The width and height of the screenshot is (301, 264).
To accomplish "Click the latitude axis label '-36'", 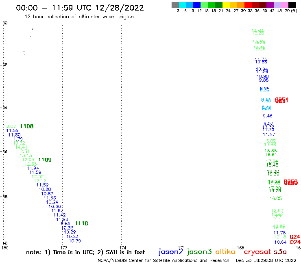I will click(4, 151).
